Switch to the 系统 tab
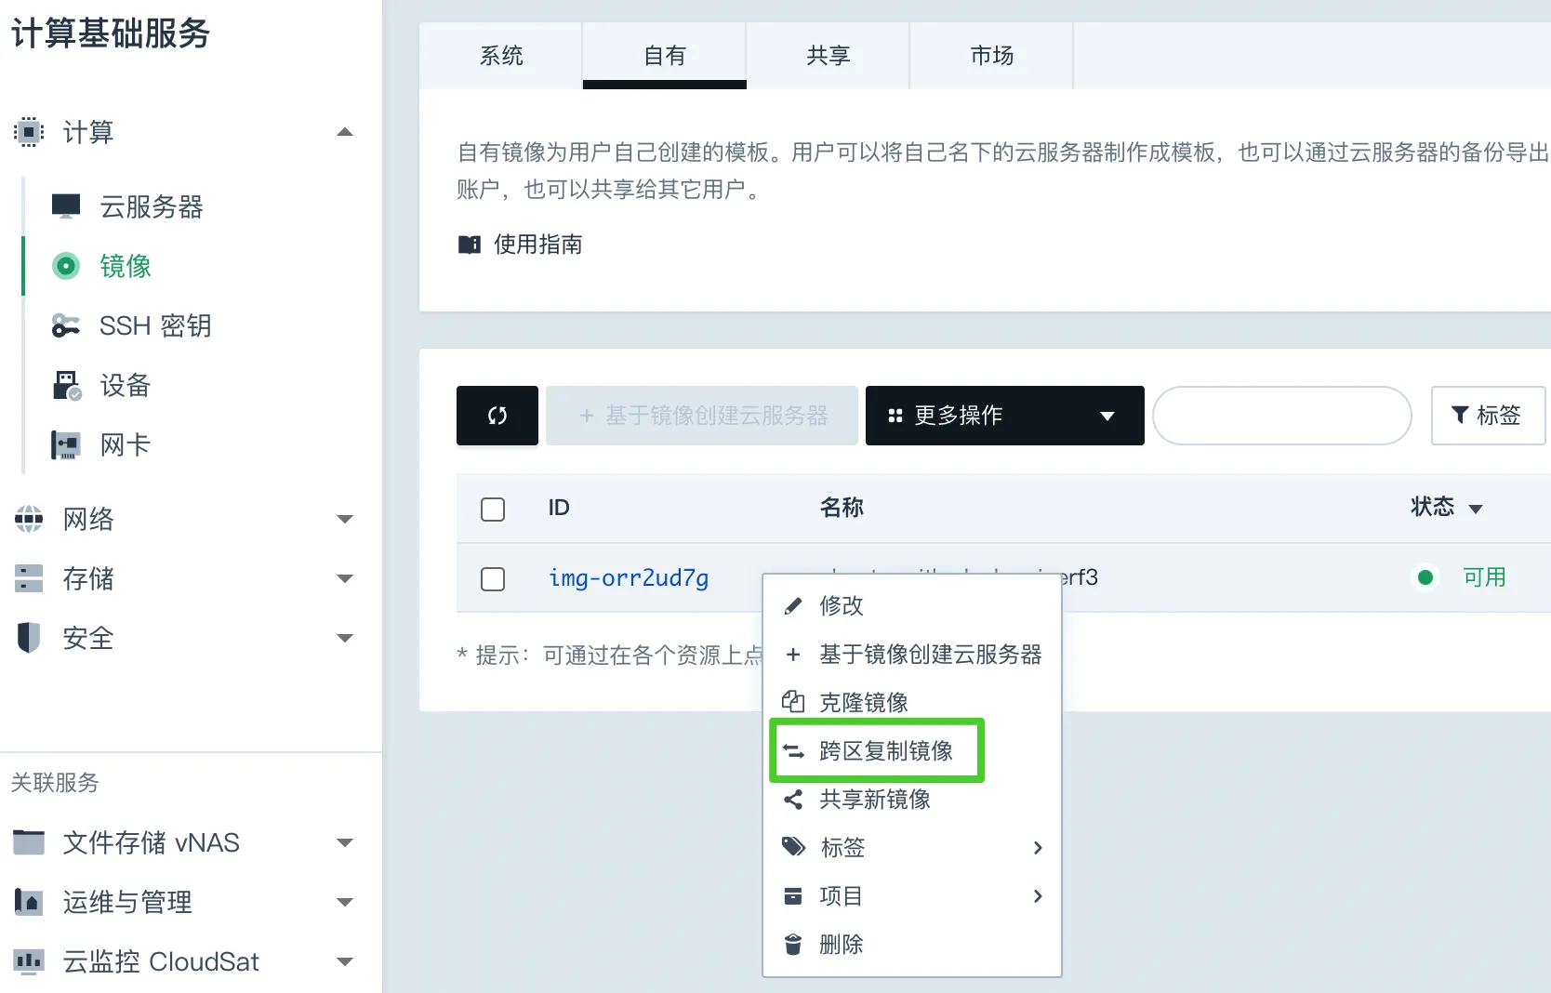Image resolution: width=1551 pixels, height=993 pixels. (501, 56)
